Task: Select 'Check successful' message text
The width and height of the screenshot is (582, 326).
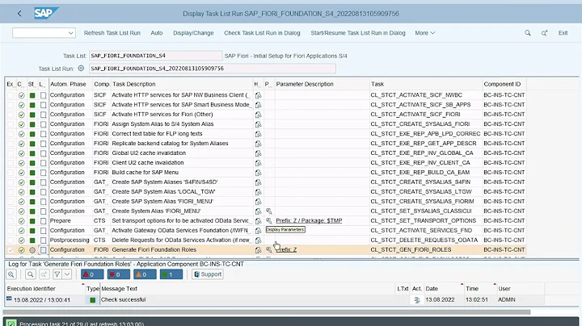Action: click(123, 299)
